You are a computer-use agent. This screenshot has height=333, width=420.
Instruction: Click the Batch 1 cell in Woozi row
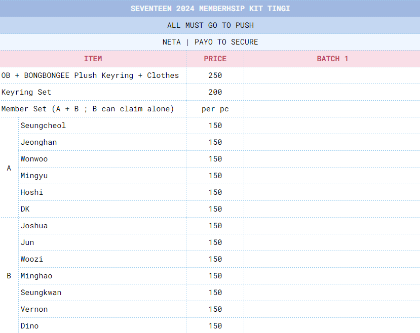click(x=332, y=259)
